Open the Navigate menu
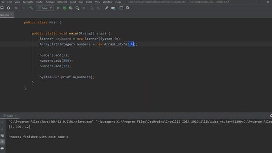The image size is (272, 153). click(28, 2)
